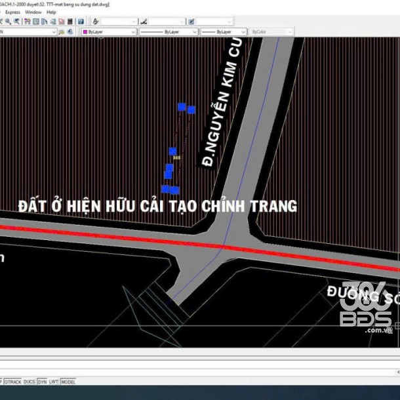Select the street label text Đ.NGUYỄN KIM CU
Image resolution: width=400 pixels, height=400 pixels.
point(222,102)
